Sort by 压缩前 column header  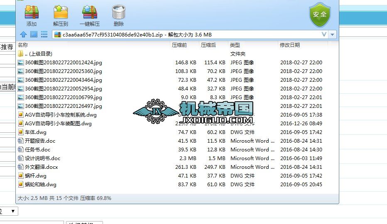pos(179,45)
